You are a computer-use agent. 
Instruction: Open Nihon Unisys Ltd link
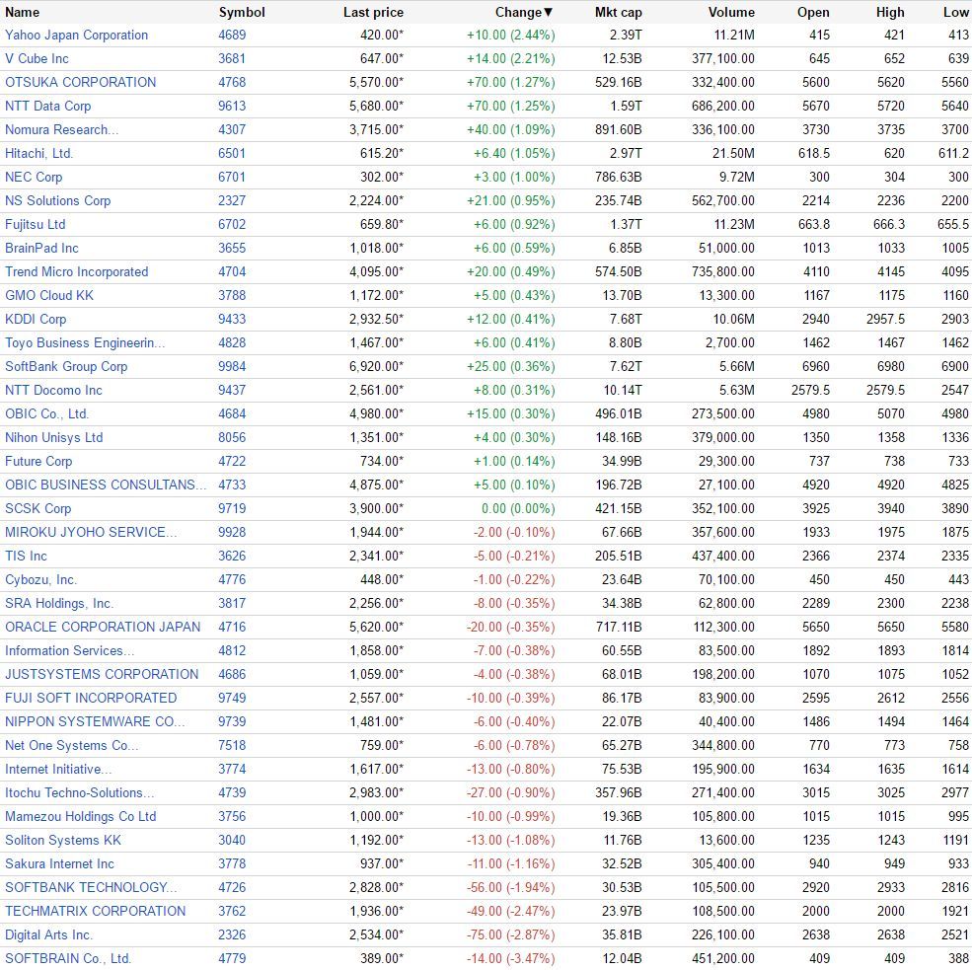[54, 437]
